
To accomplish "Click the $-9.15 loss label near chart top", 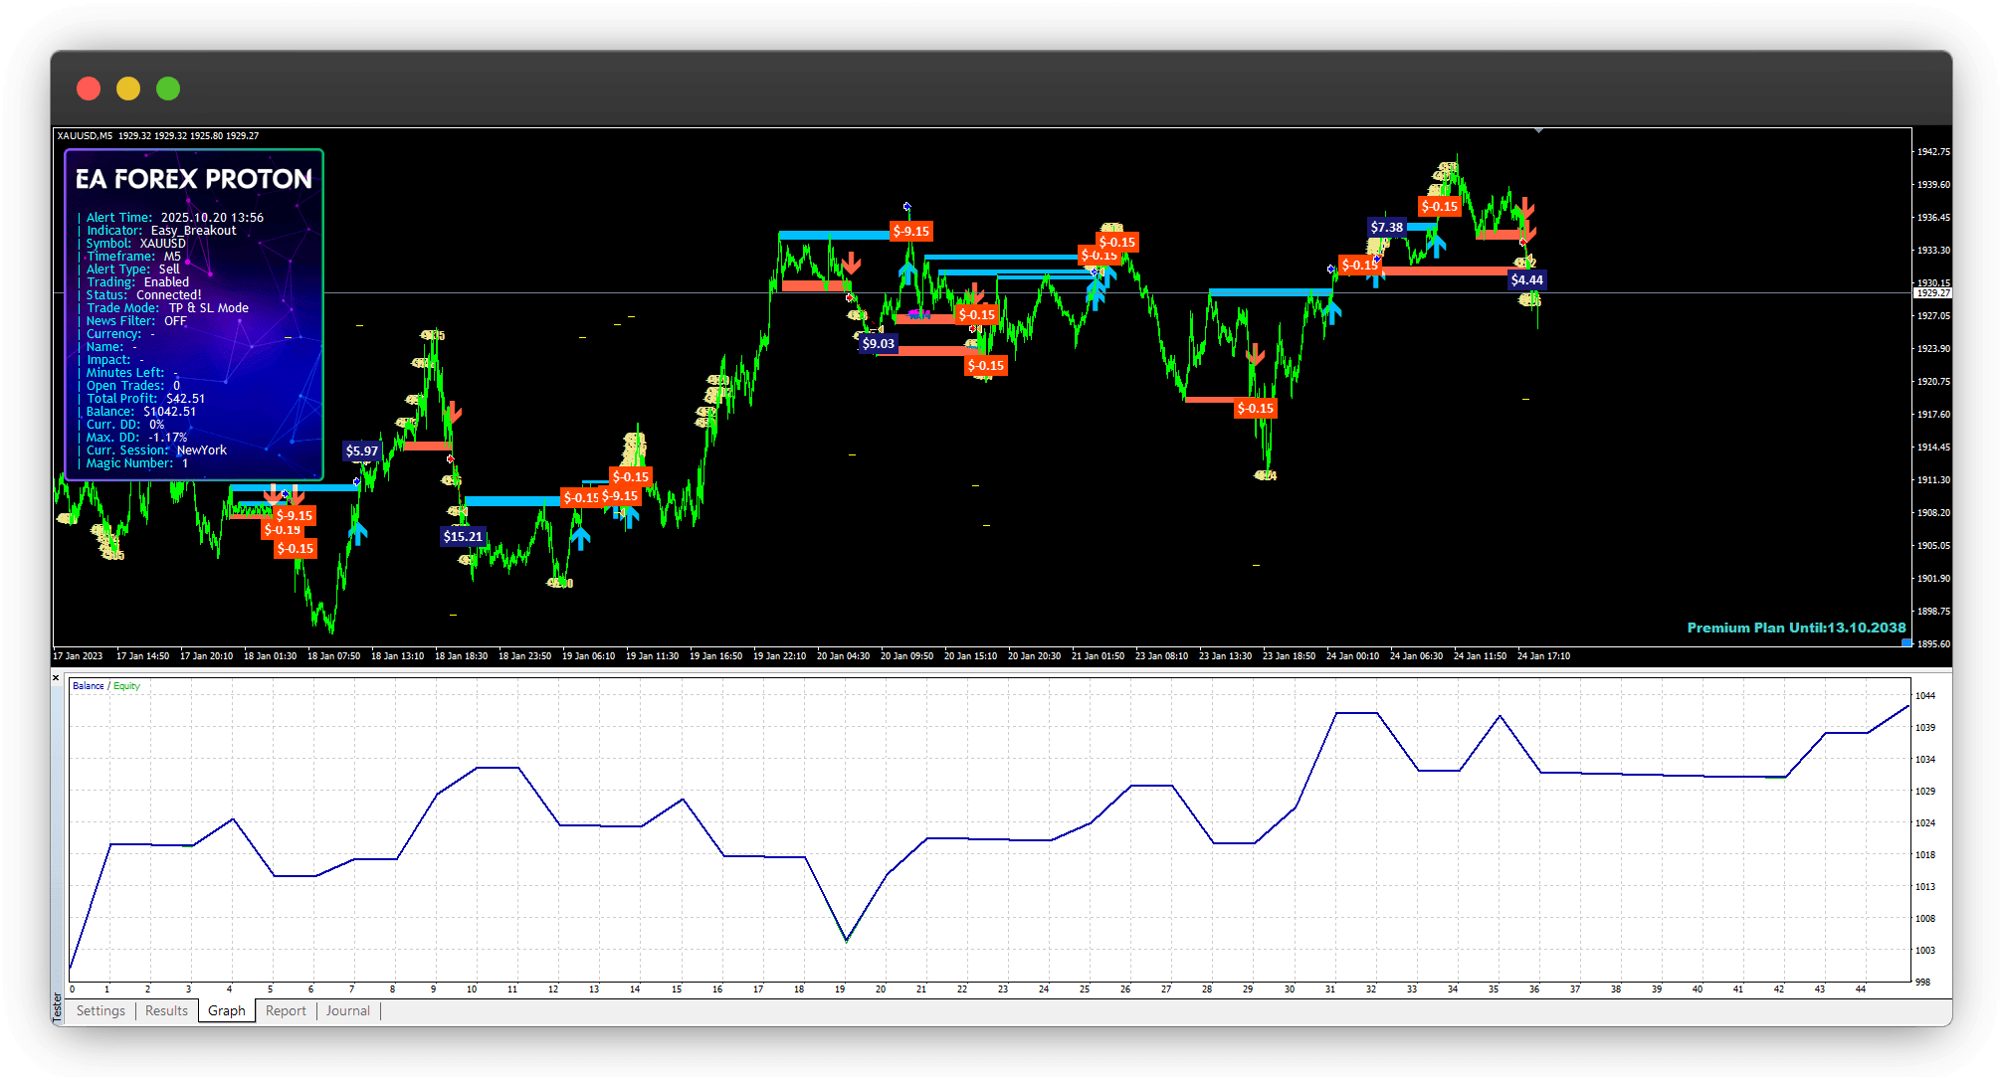I will pos(910,231).
